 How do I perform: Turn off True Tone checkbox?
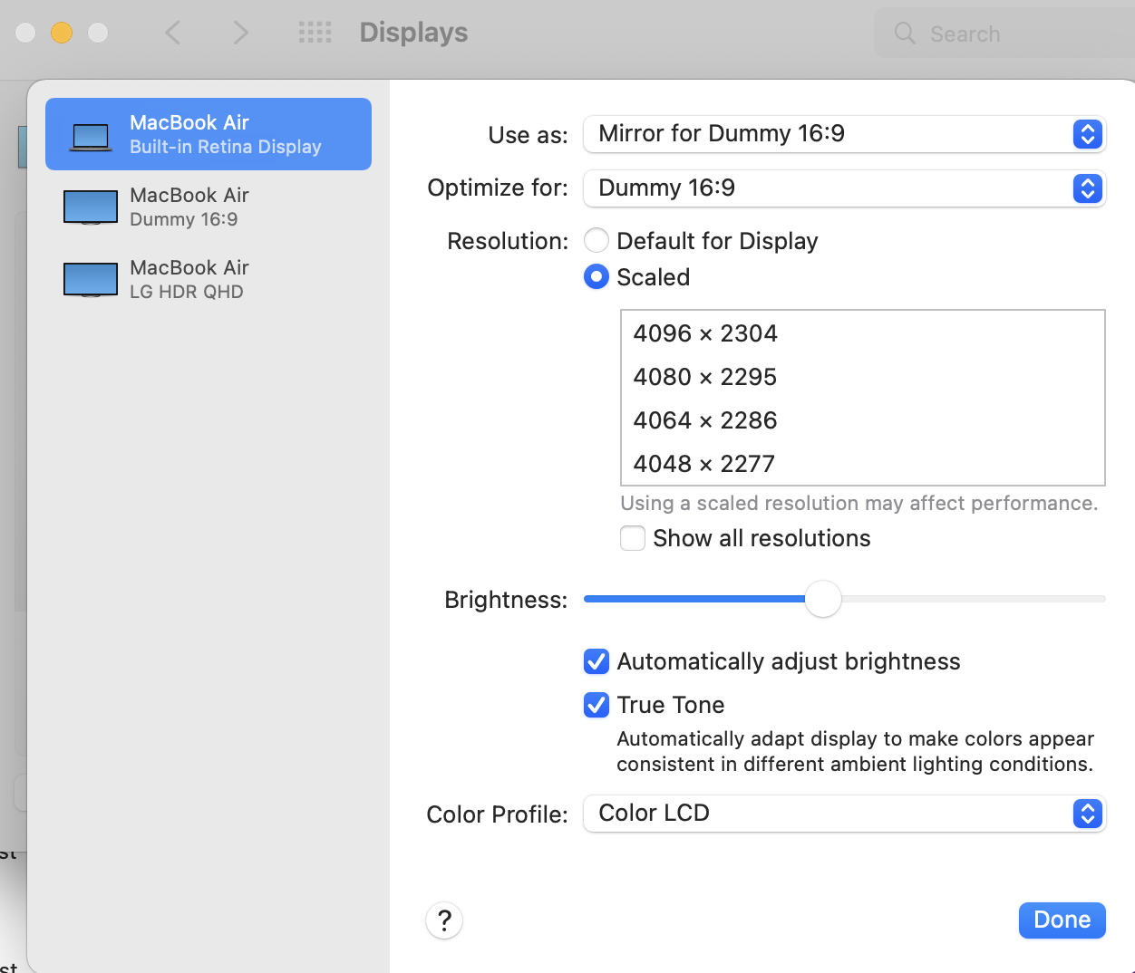click(x=597, y=705)
